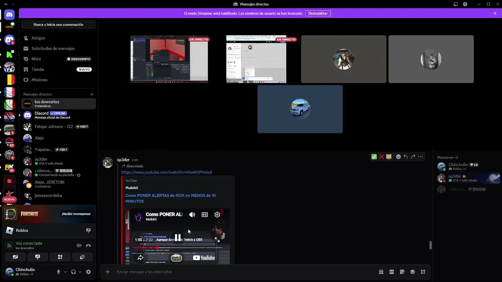This screenshot has height=282, width=502.
Task: Open Tienda shop
Action: [58, 69]
